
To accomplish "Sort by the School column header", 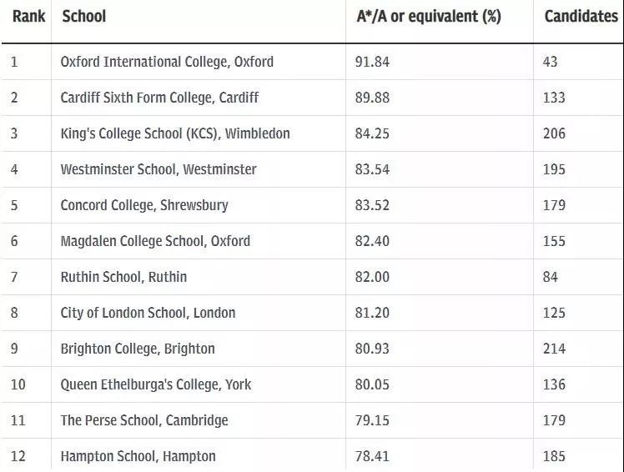I will point(84,17).
